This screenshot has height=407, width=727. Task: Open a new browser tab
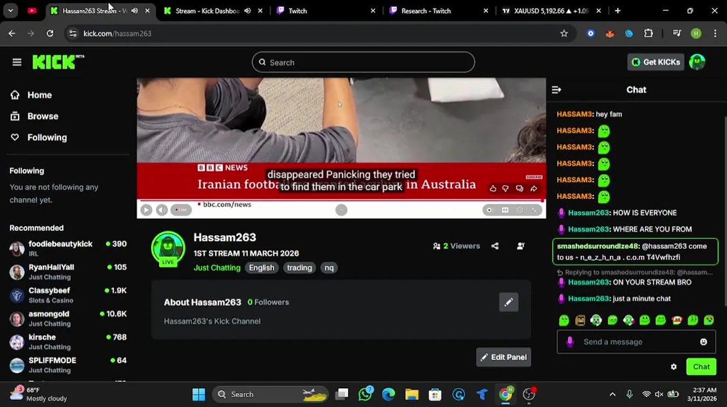pyautogui.click(x=618, y=11)
